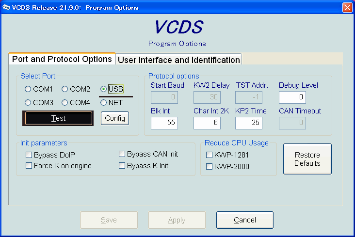This screenshot has width=355, height=237.
Task: Click the Char Int 2K label
Action: 211,111
